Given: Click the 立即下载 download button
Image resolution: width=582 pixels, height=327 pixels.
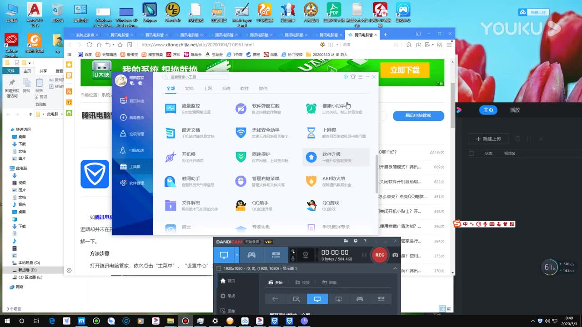Looking at the screenshot, I should (405, 70).
